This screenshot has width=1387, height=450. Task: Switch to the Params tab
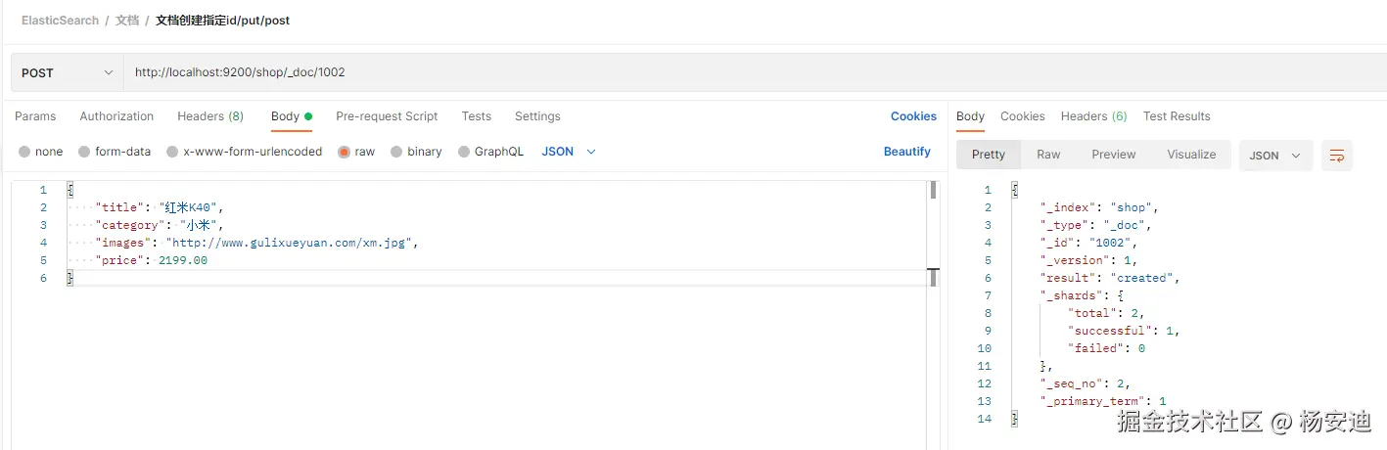[35, 116]
